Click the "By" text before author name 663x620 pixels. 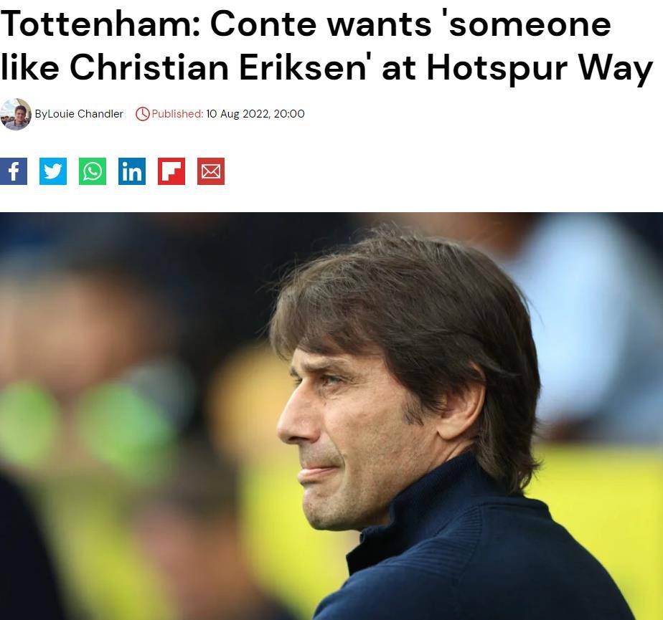[41, 114]
